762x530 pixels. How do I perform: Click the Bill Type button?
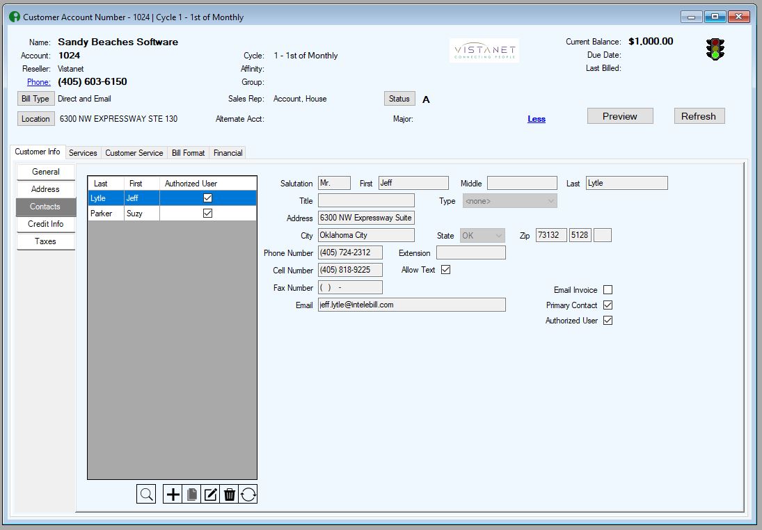(36, 99)
